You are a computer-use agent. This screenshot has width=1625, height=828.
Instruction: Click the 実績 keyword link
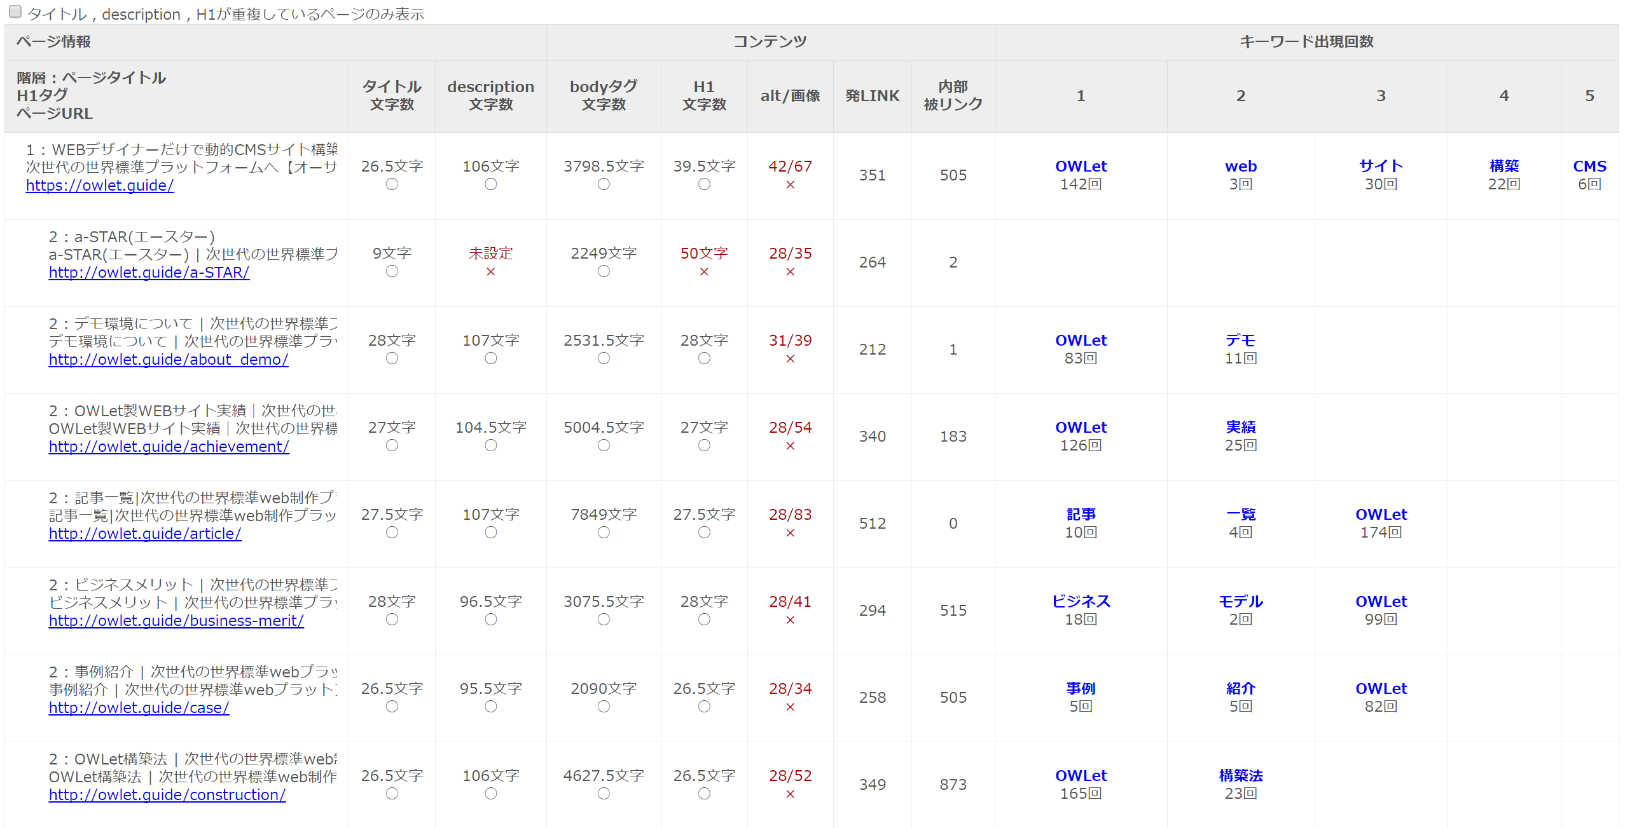pyautogui.click(x=1240, y=428)
